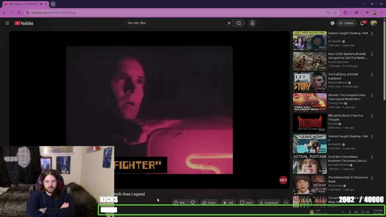Save the video to a playlist
This screenshot has width=386, height=217.
pyautogui.click(x=246, y=203)
